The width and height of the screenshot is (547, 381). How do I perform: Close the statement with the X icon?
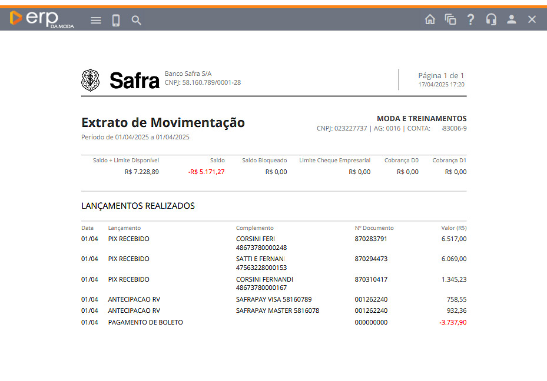(532, 19)
